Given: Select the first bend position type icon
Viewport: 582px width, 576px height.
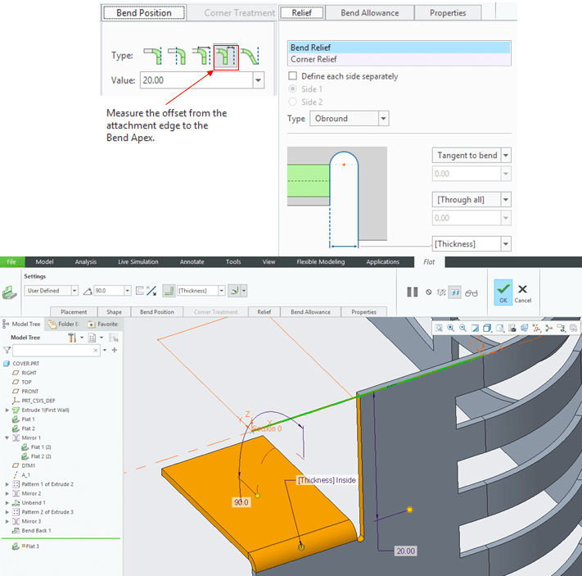Looking at the screenshot, I should [x=152, y=56].
